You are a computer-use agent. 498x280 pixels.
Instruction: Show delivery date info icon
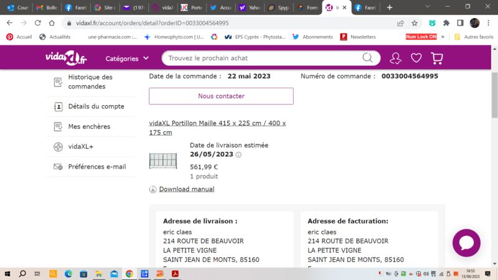pyautogui.click(x=238, y=154)
